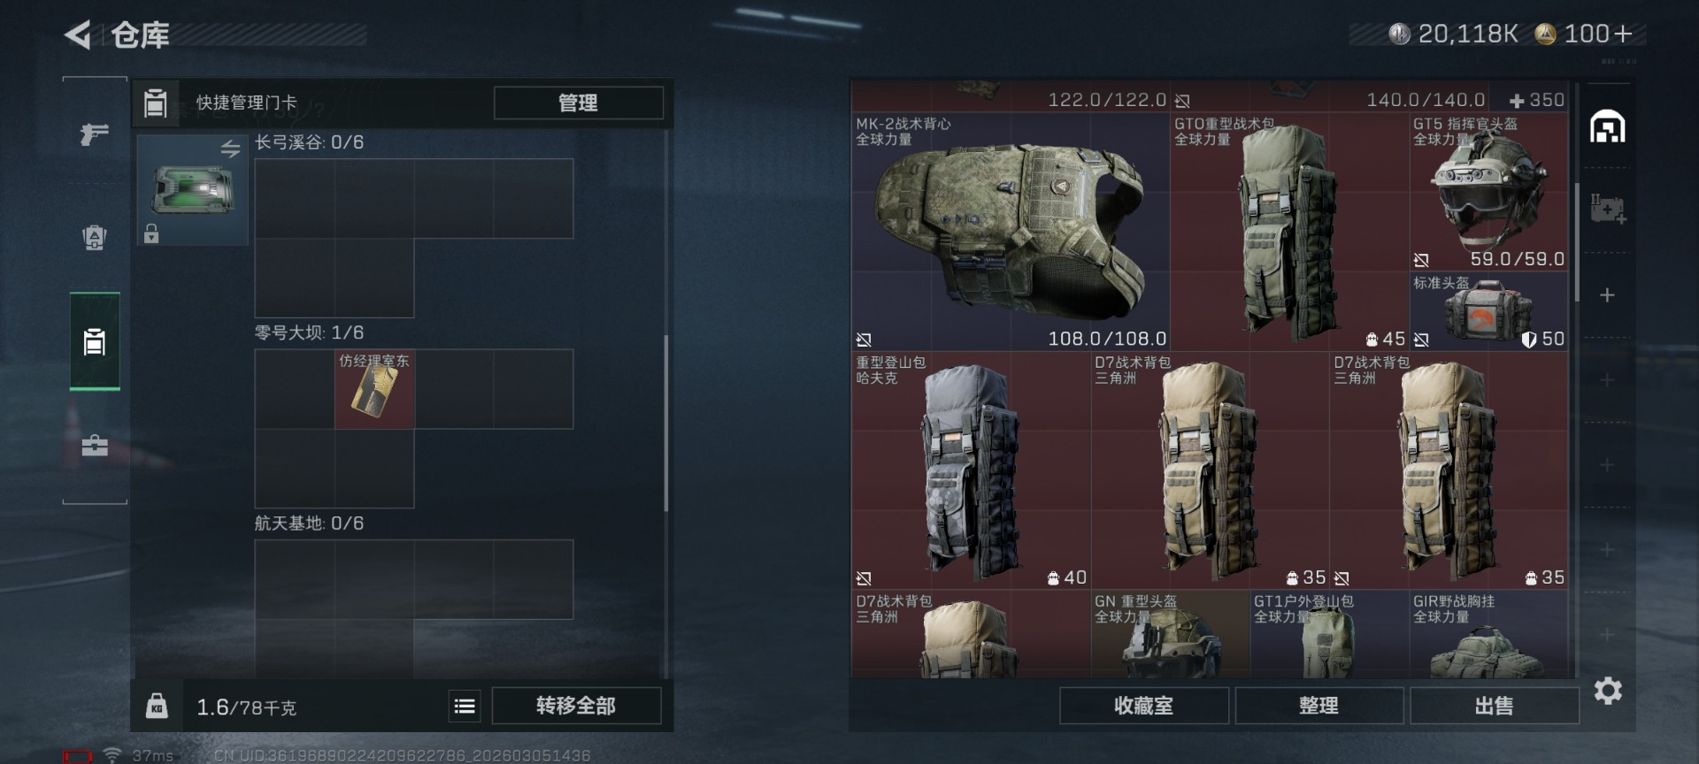Click the 管理 button

pyautogui.click(x=578, y=103)
